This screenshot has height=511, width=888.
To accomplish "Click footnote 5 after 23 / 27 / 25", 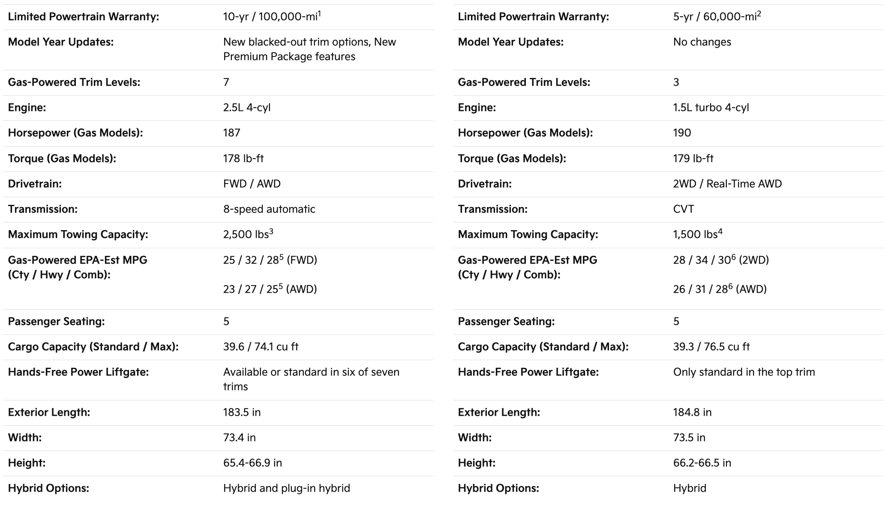I will [281, 287].
